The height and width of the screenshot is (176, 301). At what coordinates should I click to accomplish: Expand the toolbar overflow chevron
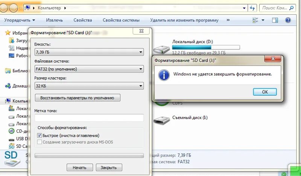[x=228, y=20]
